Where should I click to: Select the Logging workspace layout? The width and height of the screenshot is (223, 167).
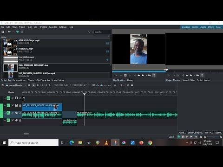pos(186,27)
